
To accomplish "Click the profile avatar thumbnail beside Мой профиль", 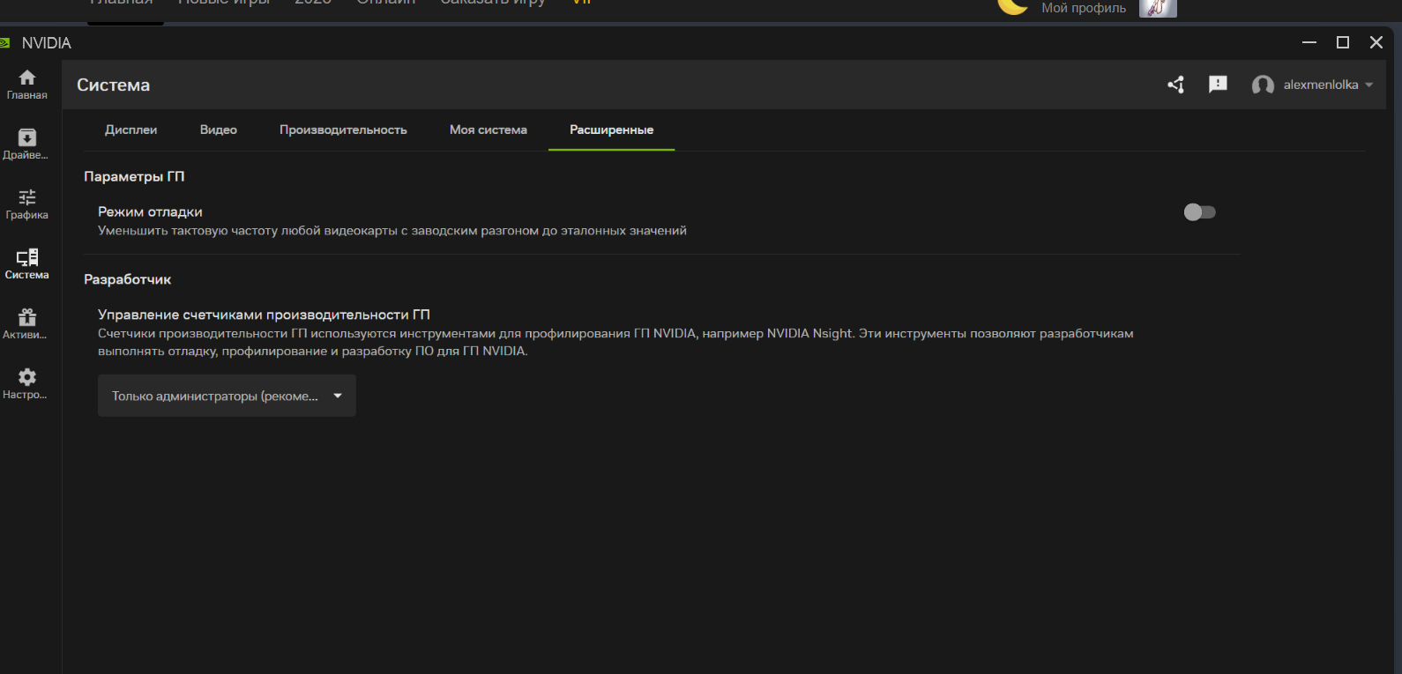I will pos(1157,8).
